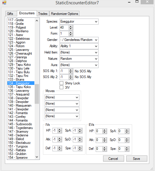This screenshot has height=171, width=155.
Task: Increase Level with the up spinner arrow
Action: (71, 27)
